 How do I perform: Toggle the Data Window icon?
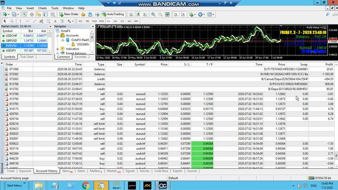click(32, 14)
